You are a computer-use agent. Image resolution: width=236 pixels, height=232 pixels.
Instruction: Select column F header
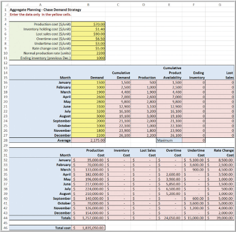point(193,4)
